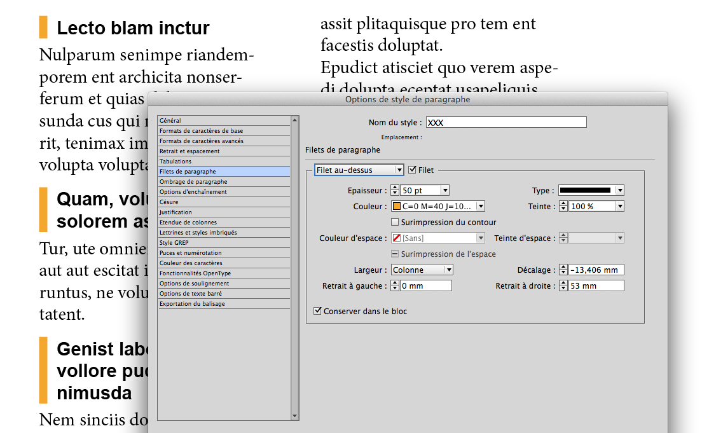Click the category list scroll up arrow
Viewport: 702px width, 433px height.
(294, 120)
